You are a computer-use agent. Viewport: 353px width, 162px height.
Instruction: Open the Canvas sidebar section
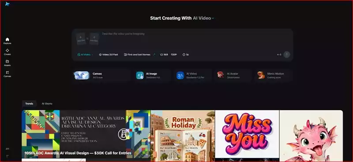(7, 74)
